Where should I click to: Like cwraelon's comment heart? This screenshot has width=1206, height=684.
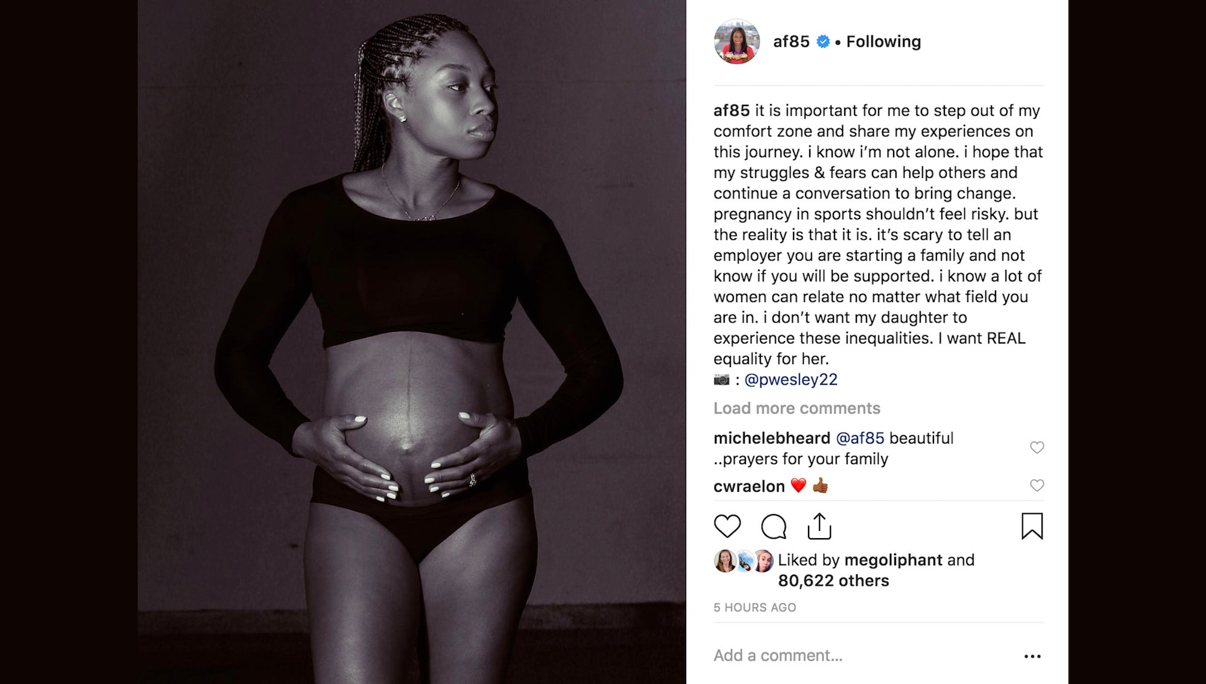(x=1037, y=485)
